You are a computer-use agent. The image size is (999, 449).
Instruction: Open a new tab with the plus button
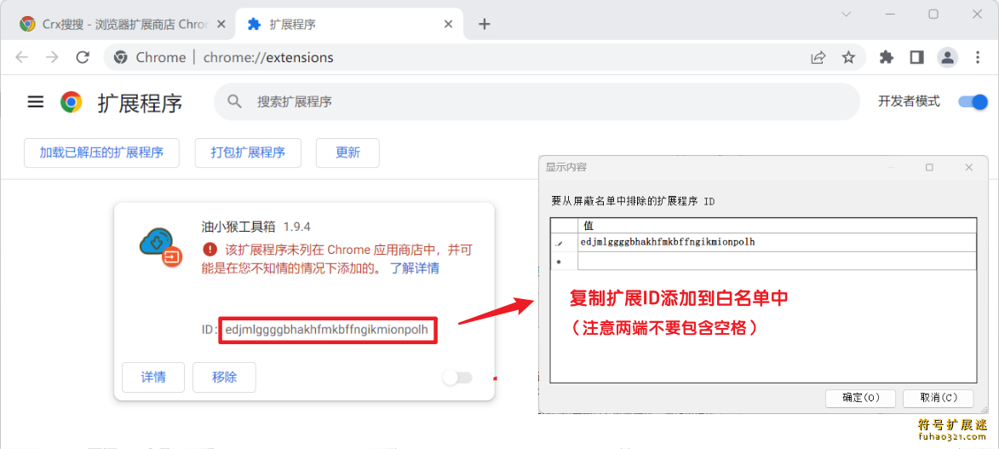(485, 24)
